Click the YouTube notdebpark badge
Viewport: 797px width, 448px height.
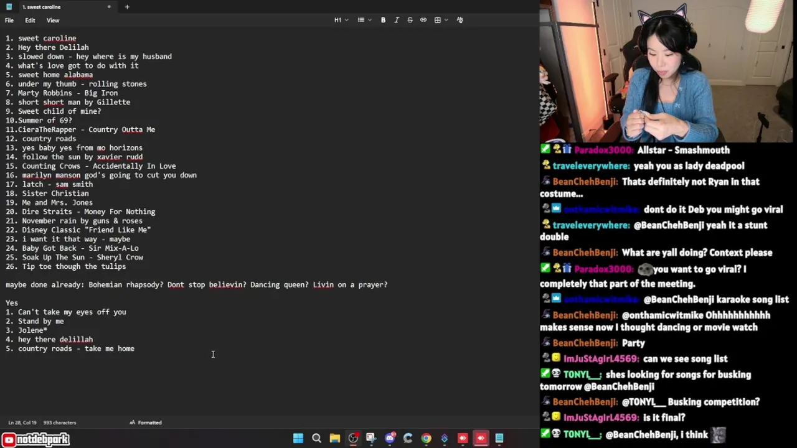35,439
